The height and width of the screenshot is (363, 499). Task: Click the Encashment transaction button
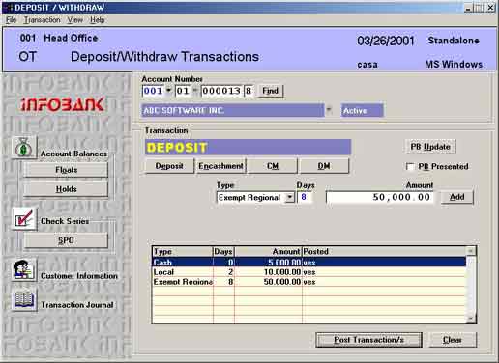[220, 166]
